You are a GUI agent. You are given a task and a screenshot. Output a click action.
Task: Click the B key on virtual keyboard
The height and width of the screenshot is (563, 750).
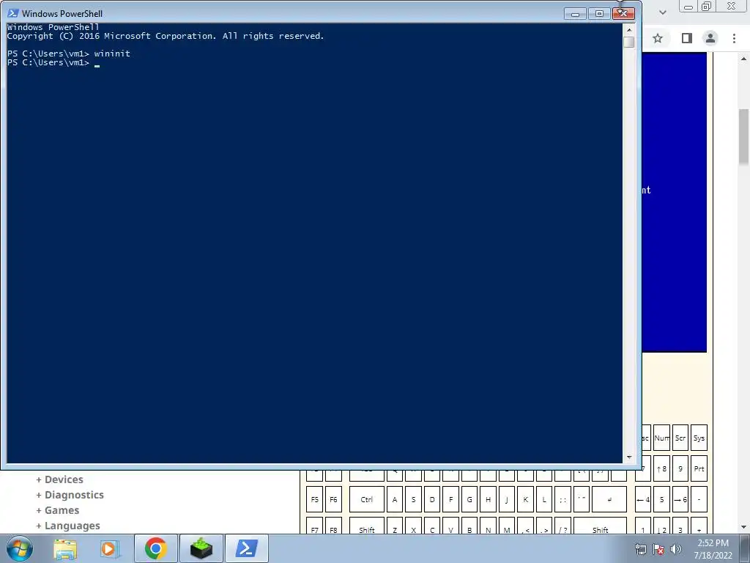[469, 526]
